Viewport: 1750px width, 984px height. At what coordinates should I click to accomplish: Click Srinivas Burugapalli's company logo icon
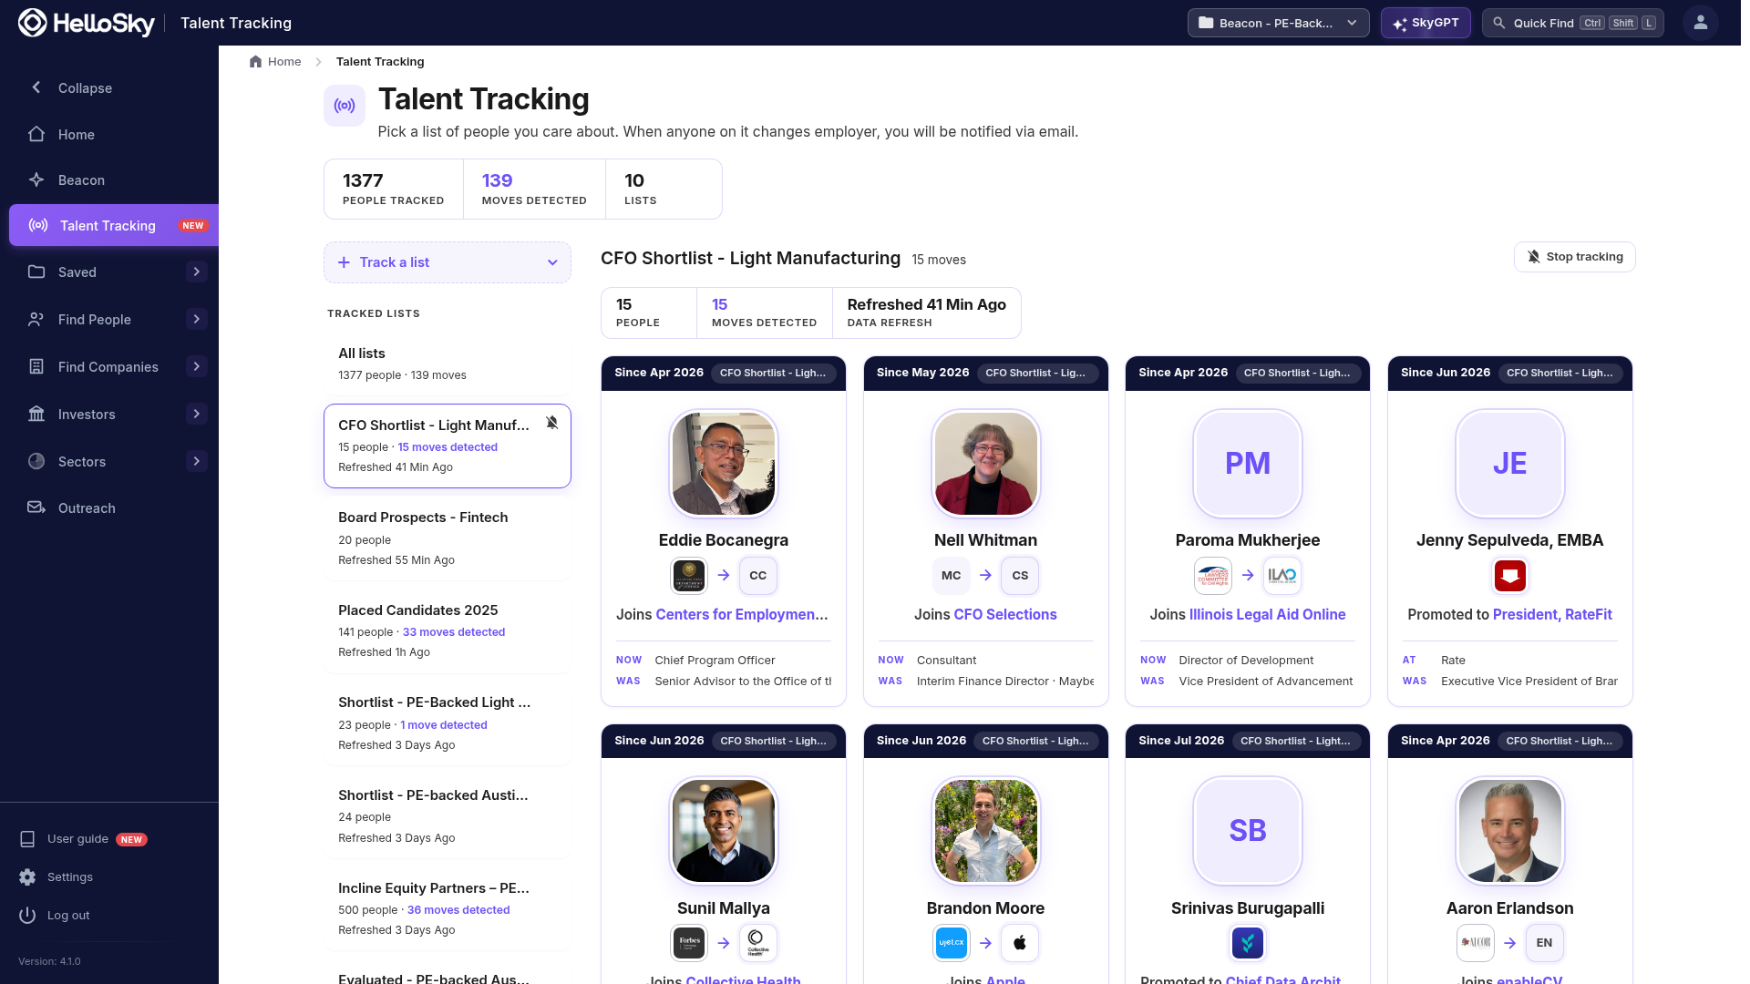pos(1248,943)
